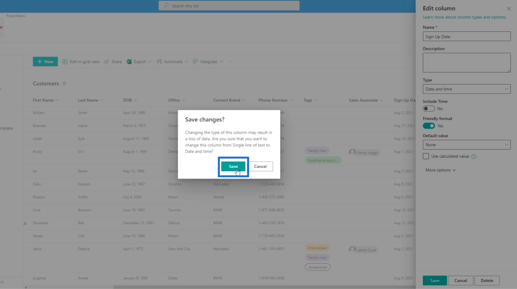Open the Default value dropdown
The height and width of the screenshot is (289, 517).
(467, 144)
